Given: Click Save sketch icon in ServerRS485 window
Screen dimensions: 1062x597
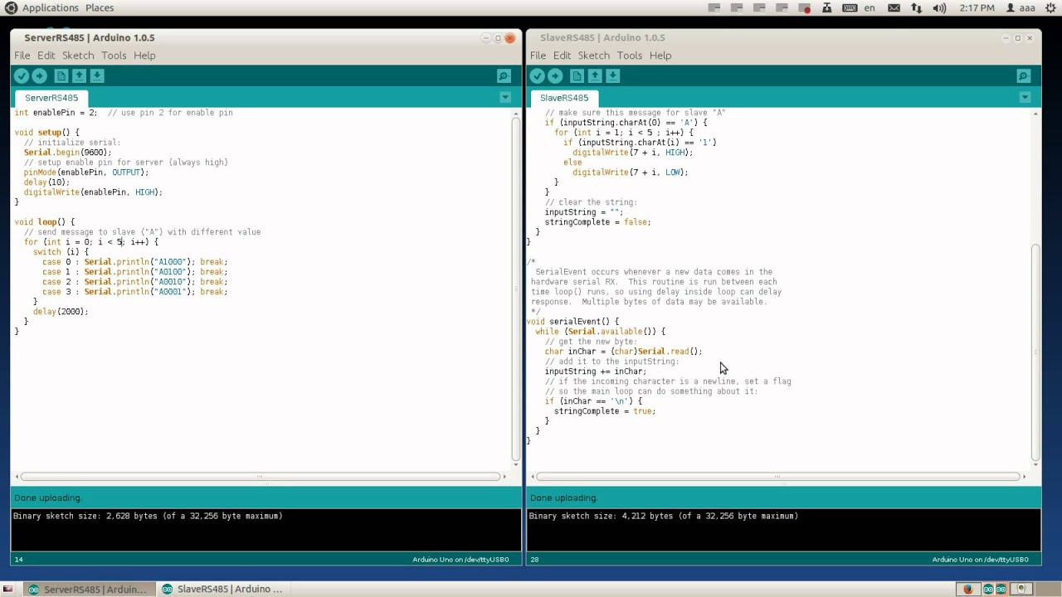Looking at the screenshot, I should (97, 76).
